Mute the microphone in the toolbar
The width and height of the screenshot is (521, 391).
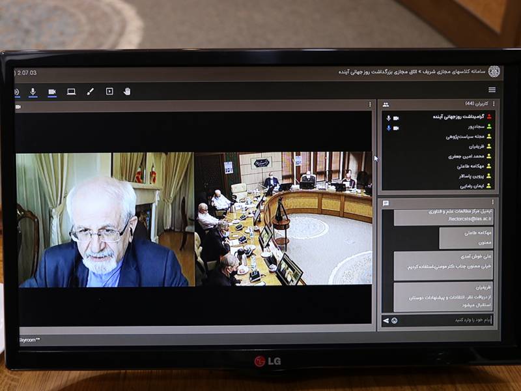(x=33, y=92)
